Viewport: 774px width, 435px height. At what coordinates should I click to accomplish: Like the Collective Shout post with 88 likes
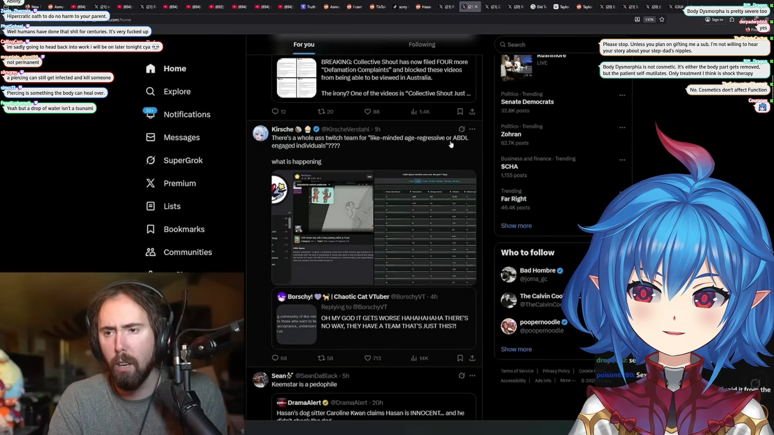367,112
